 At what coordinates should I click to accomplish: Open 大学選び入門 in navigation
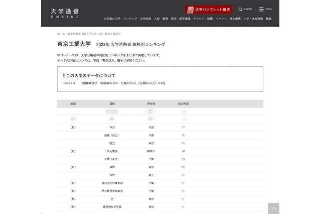coord(111,18)
